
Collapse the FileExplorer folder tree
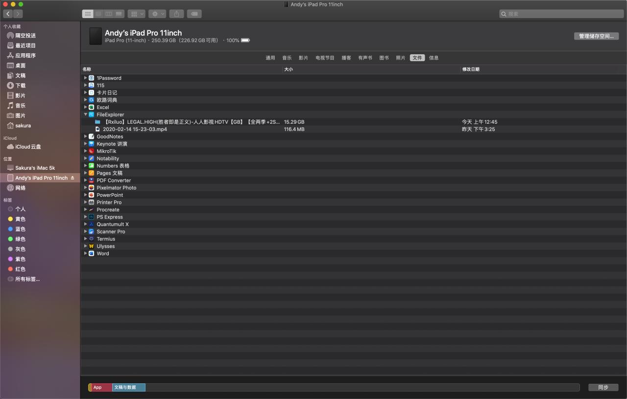[85, 114]
